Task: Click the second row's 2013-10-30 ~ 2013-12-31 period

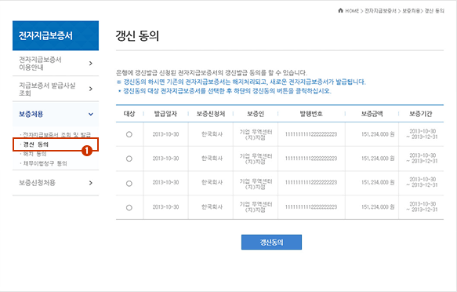Action: (422, 158)
